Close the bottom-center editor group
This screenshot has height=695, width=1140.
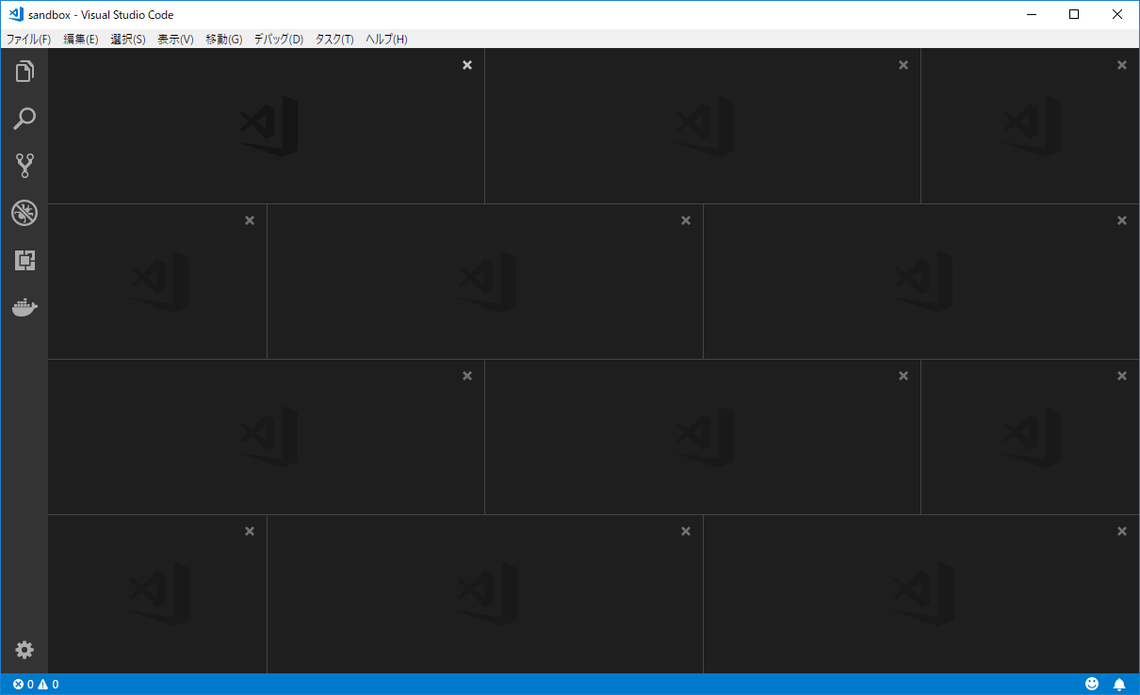685,530
